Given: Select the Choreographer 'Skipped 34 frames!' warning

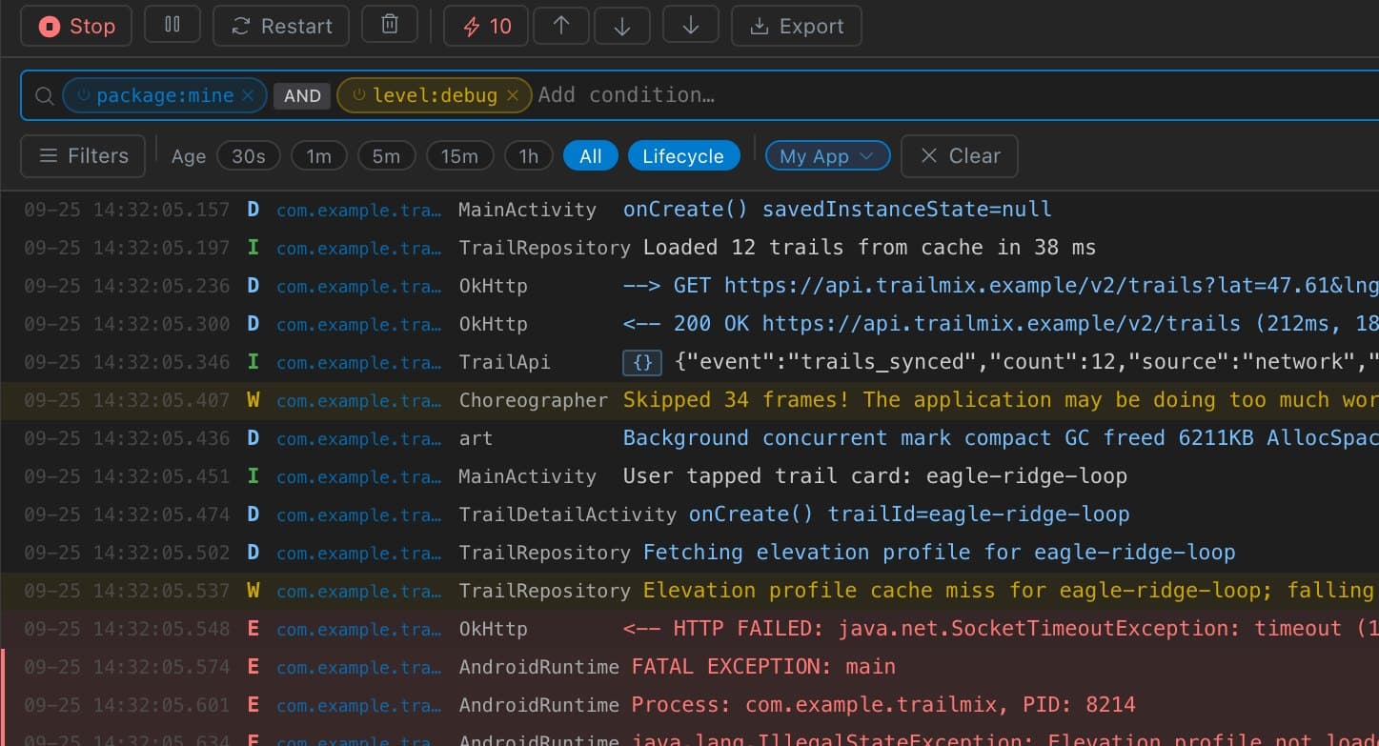Looking at the screenshot, I should pyautogui.click(x=689, y=400).
